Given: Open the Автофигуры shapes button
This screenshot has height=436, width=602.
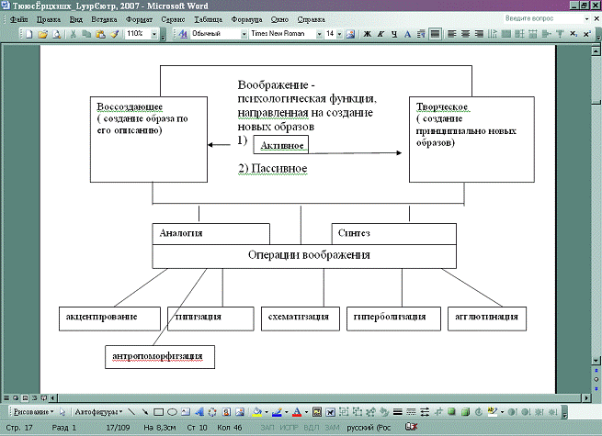Looking at the screenshot, I should [x=97, y=411].
